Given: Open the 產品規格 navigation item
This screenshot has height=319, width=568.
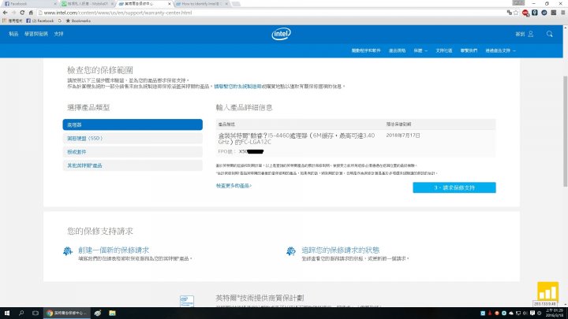Looking at the screenshot, I should [397, 50].
